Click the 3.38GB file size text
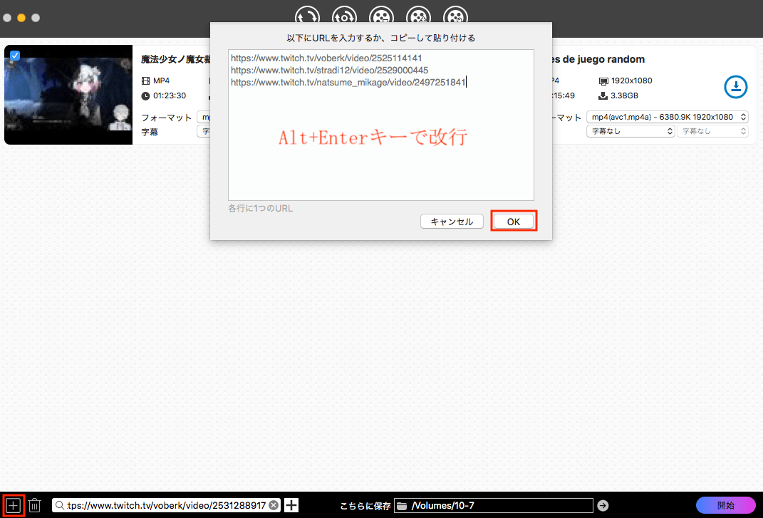This screenshot has width=763, height=518. (x=624, y=95)
